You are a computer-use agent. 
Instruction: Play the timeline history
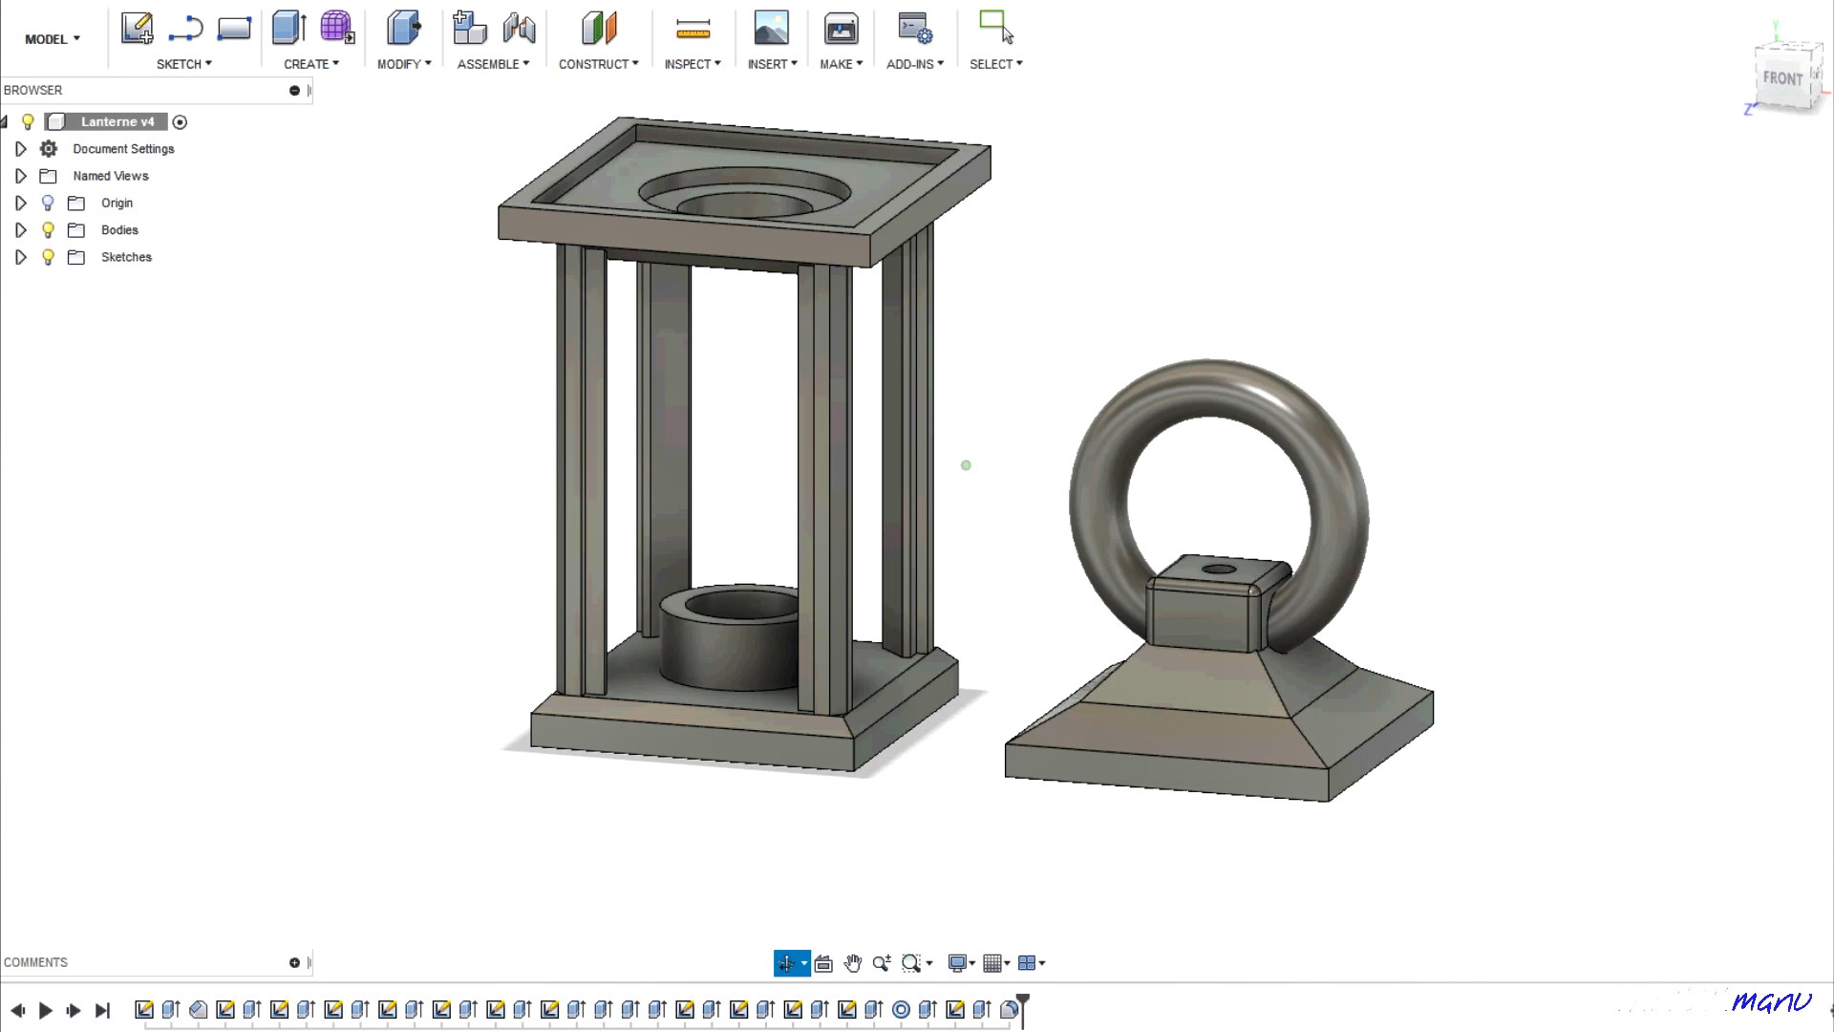click(45, 1010)
